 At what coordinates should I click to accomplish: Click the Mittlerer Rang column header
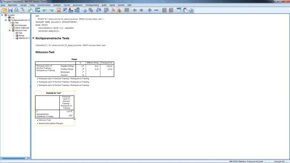pos(93,63)
